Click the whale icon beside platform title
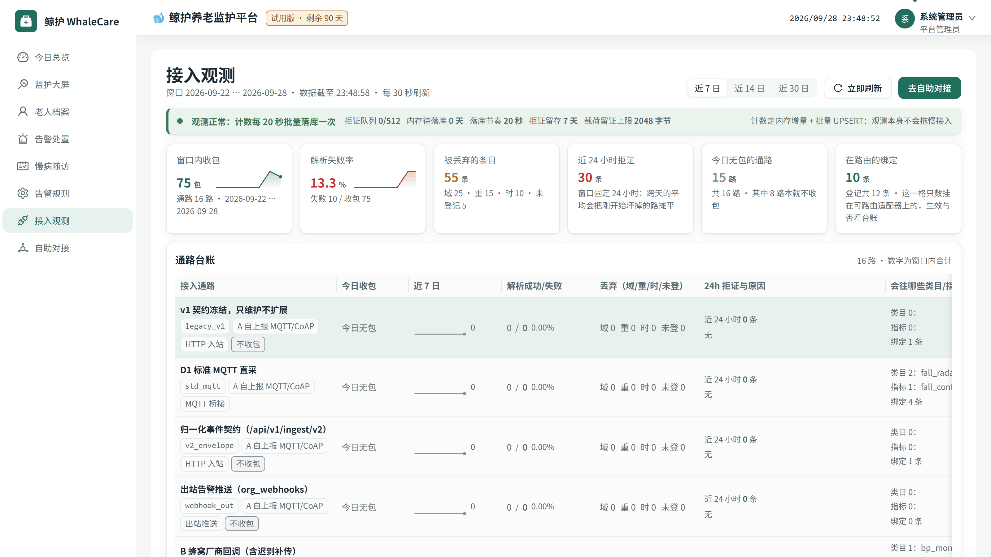 click(159, 18)
